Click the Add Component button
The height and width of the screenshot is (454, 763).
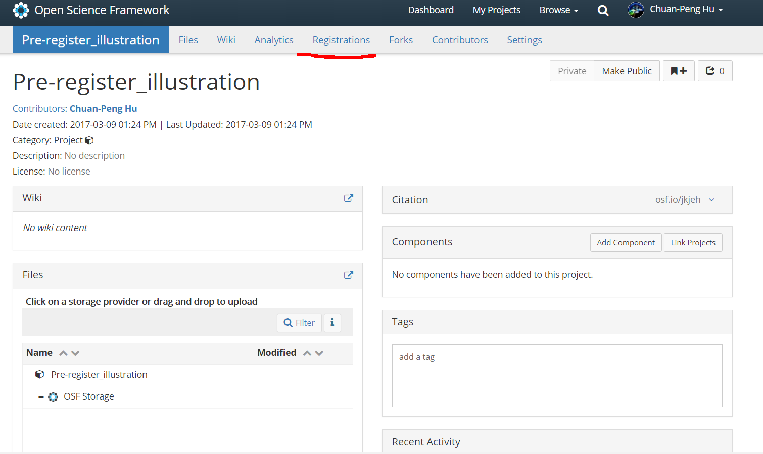click(626, 243)
